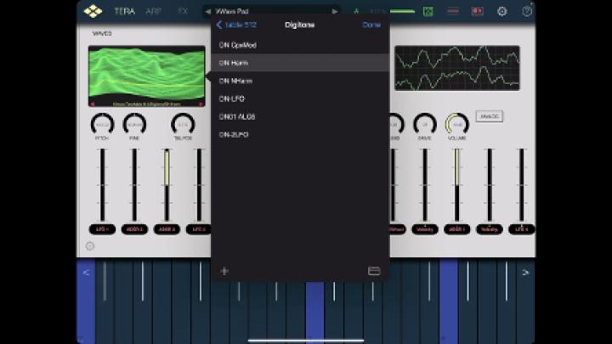Click the FINE knob
This screenshot has height=344, width=612.
134,125
